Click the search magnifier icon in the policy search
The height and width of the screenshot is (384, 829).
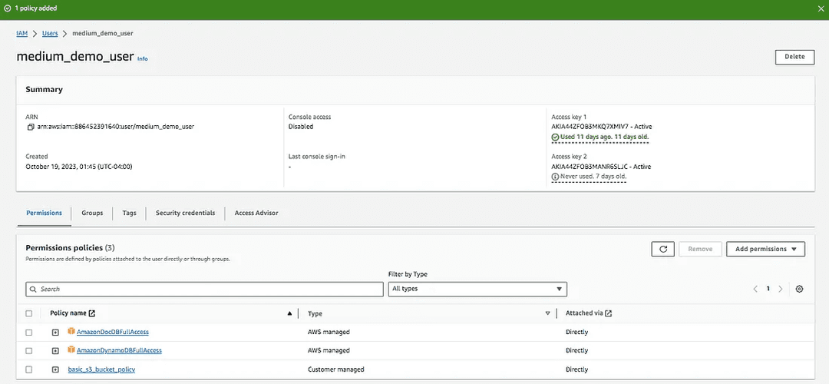[33, 290]
